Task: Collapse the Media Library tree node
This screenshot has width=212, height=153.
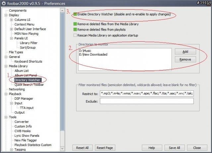Action: coord(6,66)
